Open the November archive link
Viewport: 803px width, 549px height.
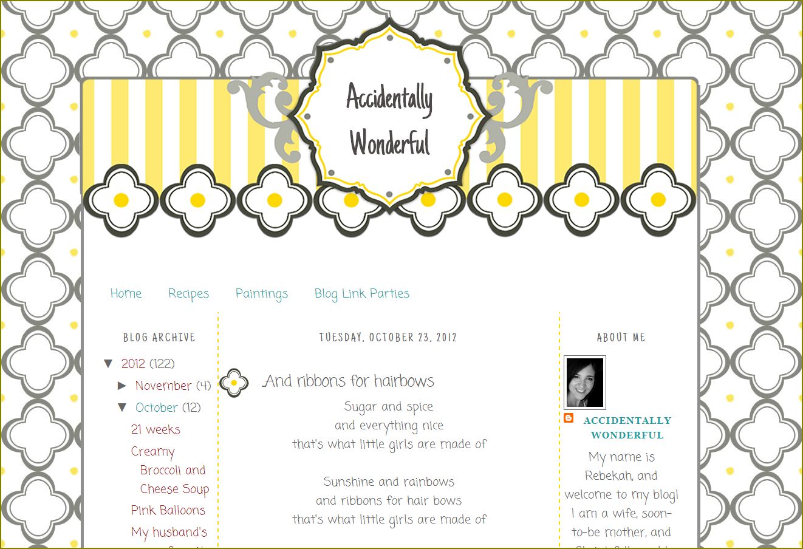pyautogui.click(x=163, y=386)
